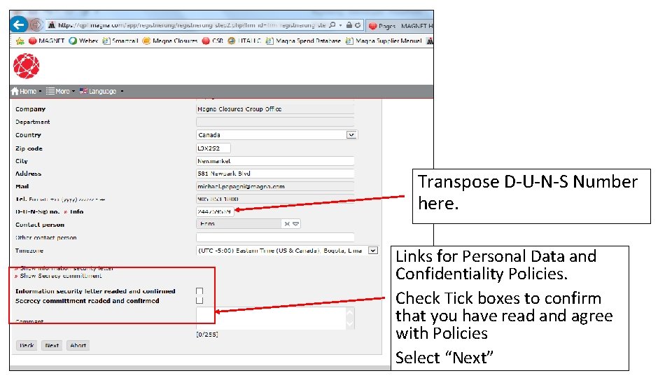
Task: Click the red Magna globe logo
Action: click(x=26, y=66)
